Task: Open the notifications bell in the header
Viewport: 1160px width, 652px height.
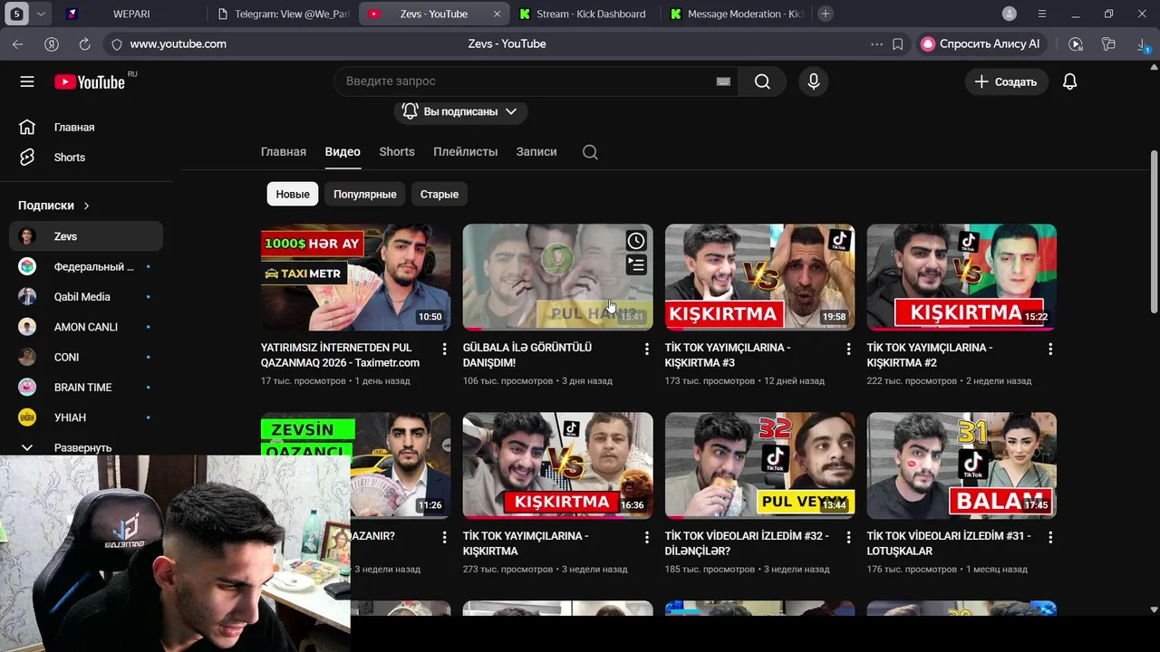Action: click(x=1069, y=81)
